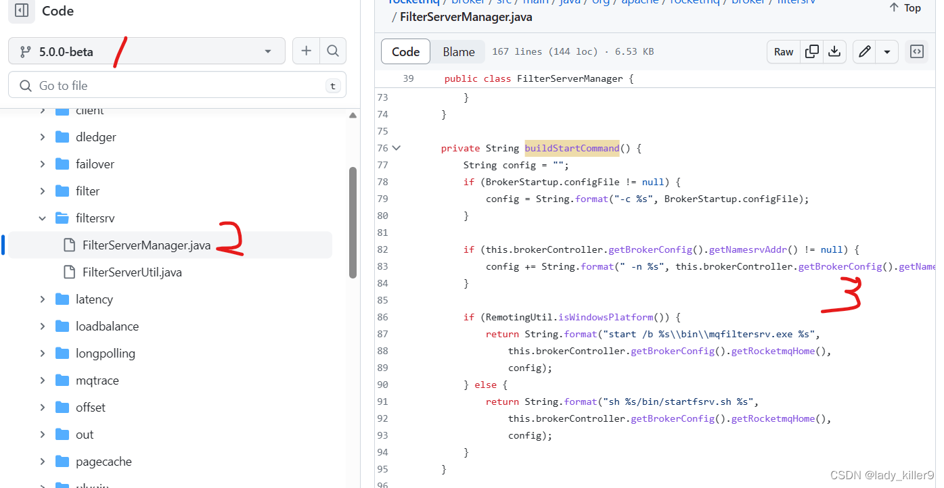
Task: Click the add file plus button
Action: pos(306,51)
